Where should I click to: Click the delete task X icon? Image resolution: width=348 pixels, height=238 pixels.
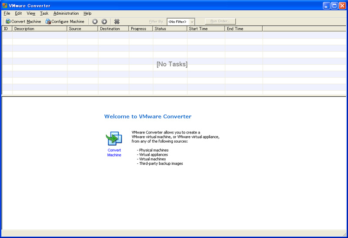point(117,21)
